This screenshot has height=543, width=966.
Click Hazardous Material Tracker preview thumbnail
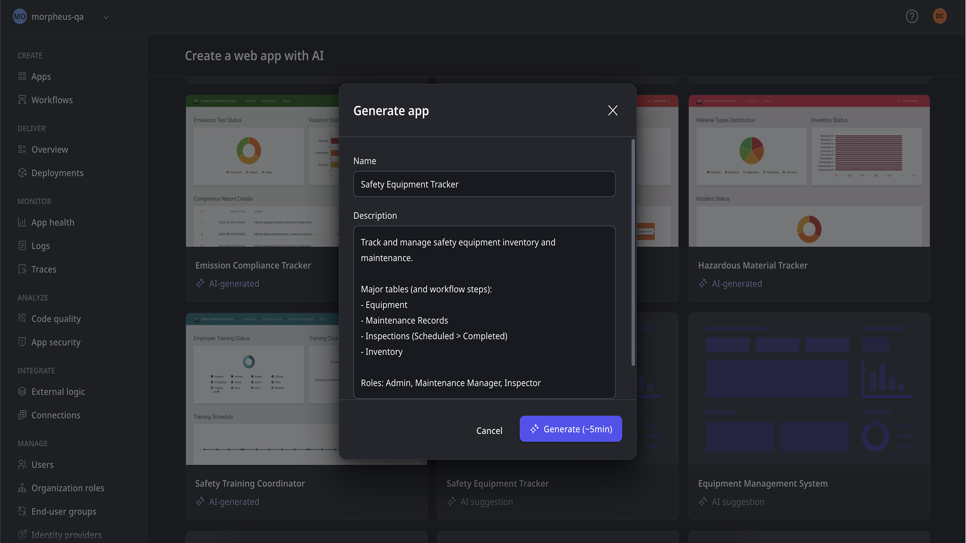[x=809, y=171]
